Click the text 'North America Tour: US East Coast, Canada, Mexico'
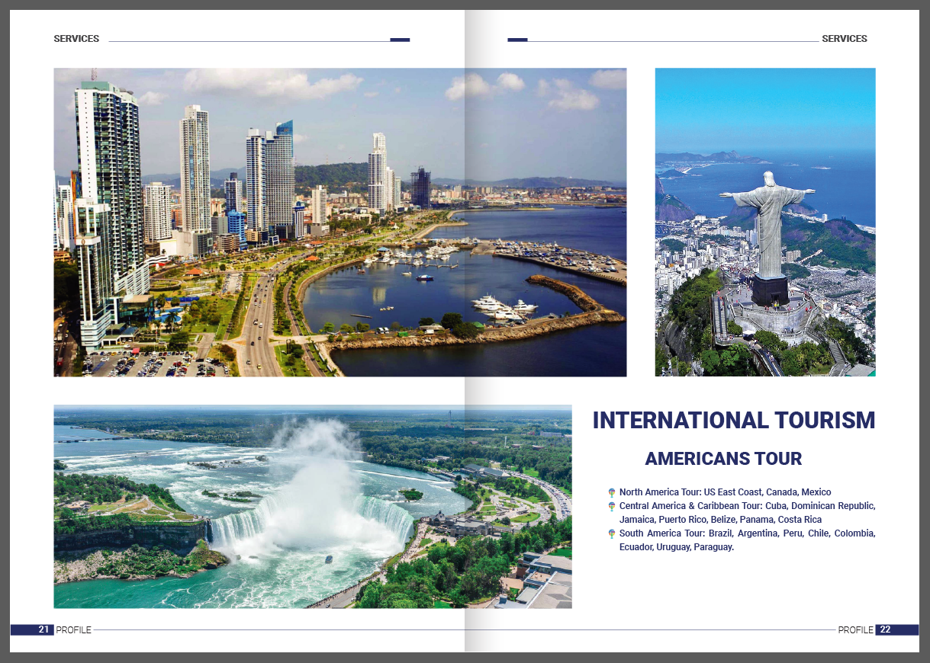 pyautogui.click(x=726, y=492)
